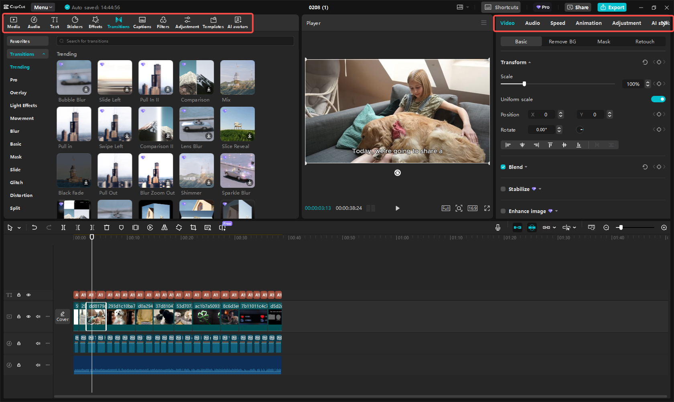The image size is (674, 402).
Task: Select the Bubble Blur transition thumbnail
Action: tap(74, 77)
